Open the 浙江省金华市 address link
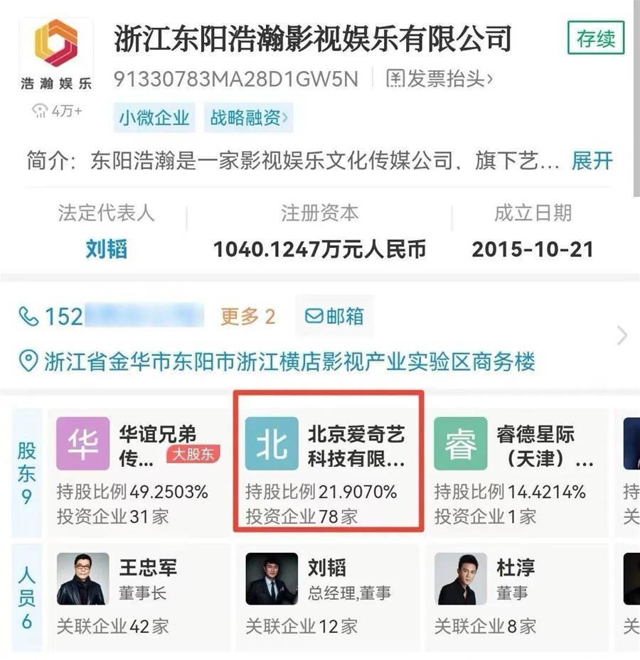The height and width of the screenshot is (660, 640). (289, 362)
